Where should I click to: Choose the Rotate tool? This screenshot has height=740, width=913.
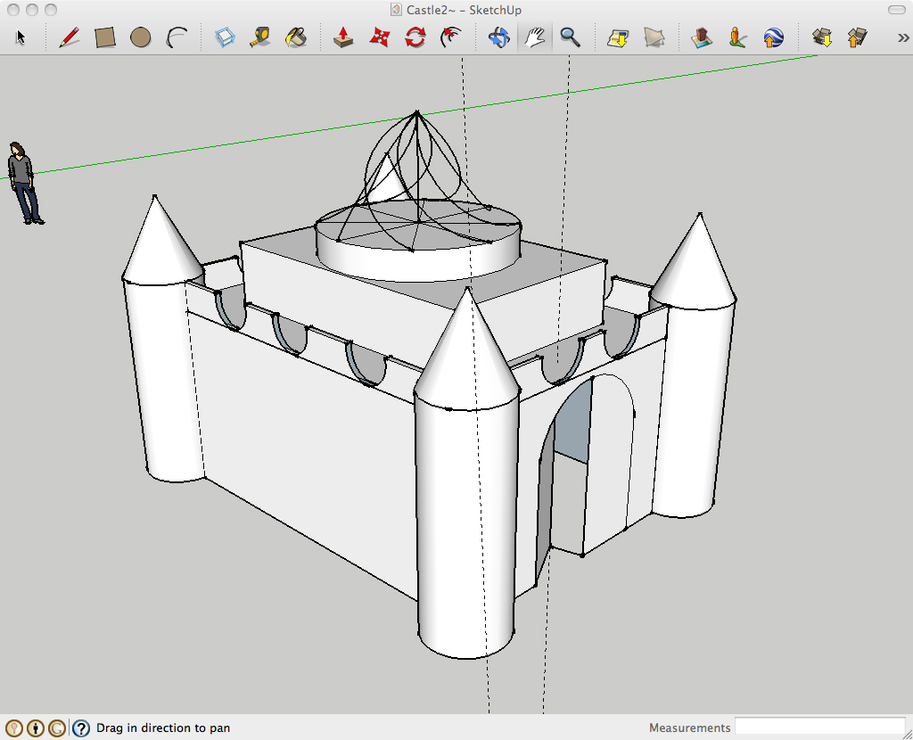415,37
